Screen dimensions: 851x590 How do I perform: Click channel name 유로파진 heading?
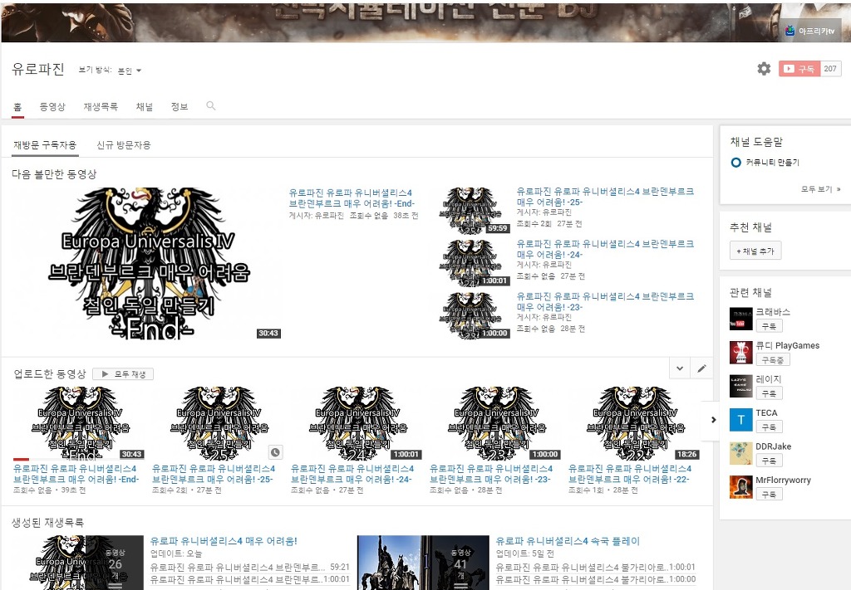point(38,70)
